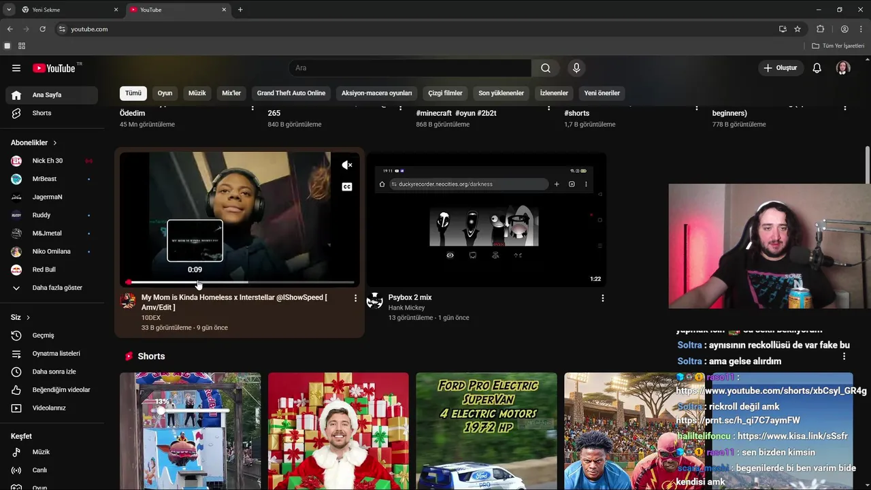Open the Christmas gifts Santa short
871x490 pixels.
pyautogui.click(x=338, y=431)
